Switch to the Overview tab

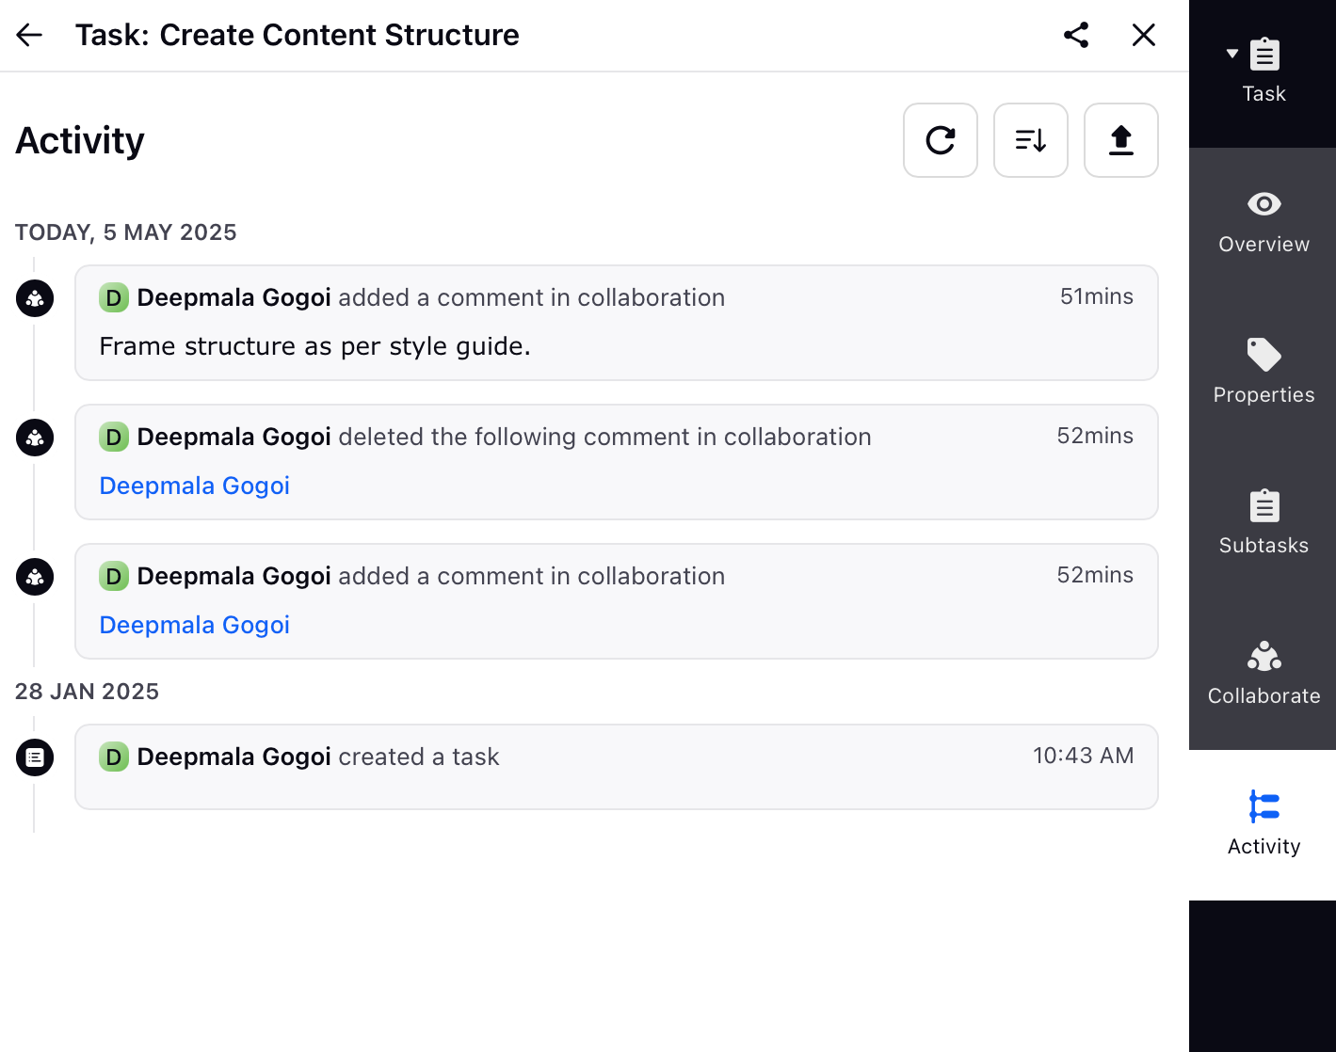coord(1263,223)
